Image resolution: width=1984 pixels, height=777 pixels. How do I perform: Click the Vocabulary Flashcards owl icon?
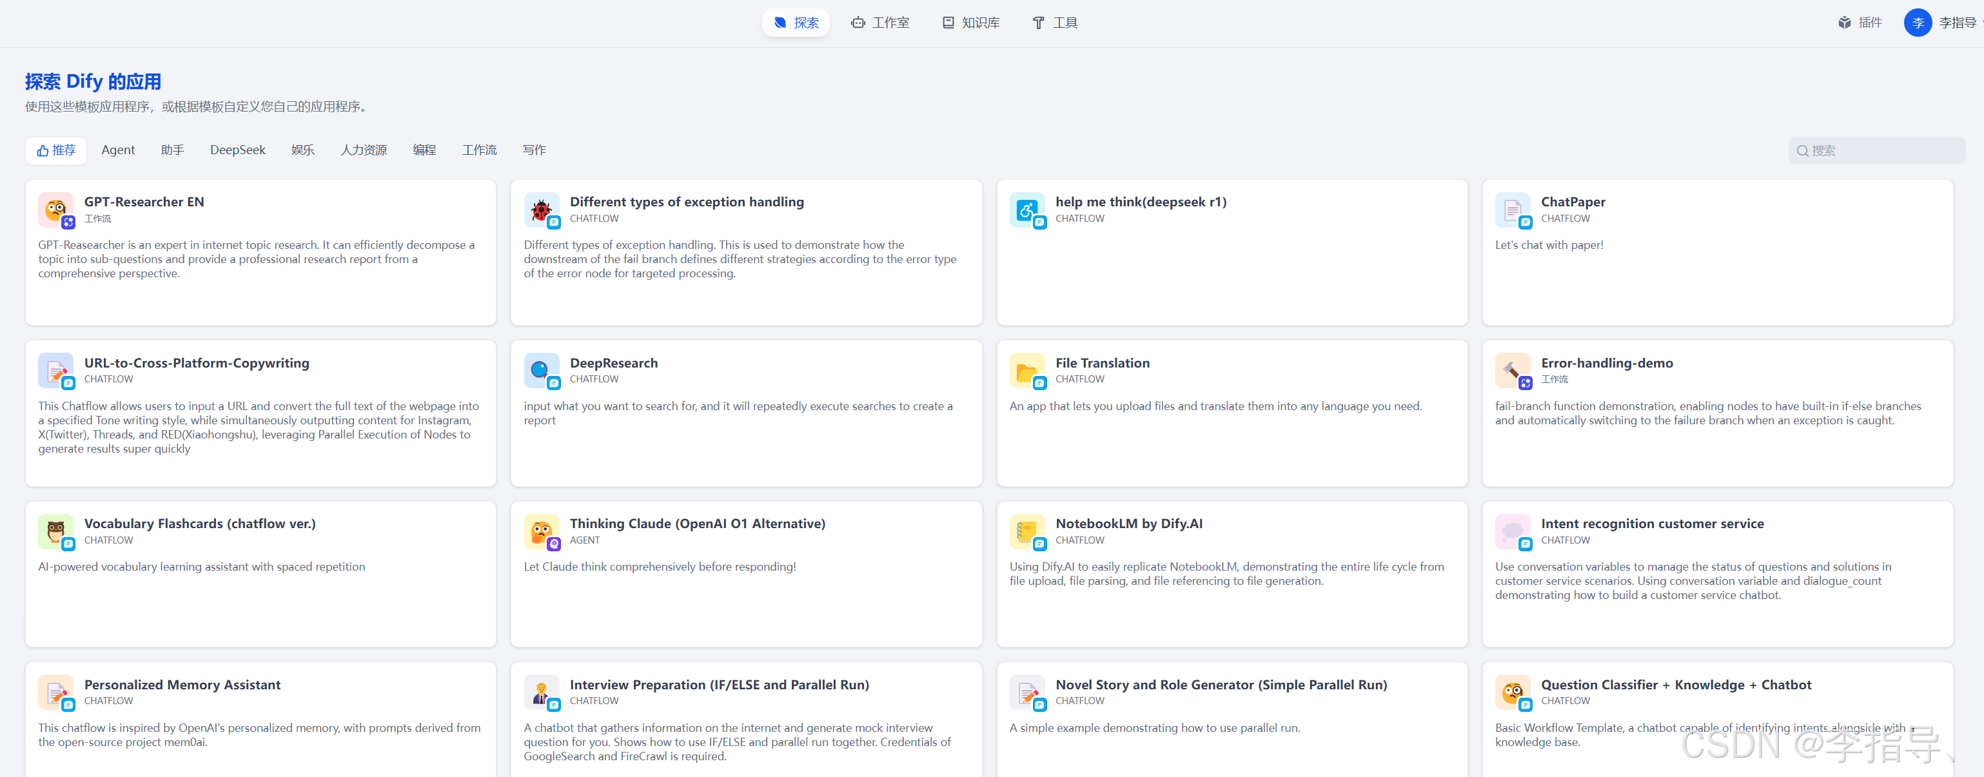point(55,531)
